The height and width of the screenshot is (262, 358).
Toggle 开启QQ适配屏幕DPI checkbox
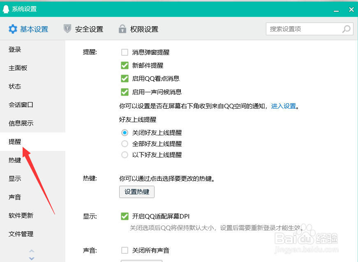(x=125, y=216)
